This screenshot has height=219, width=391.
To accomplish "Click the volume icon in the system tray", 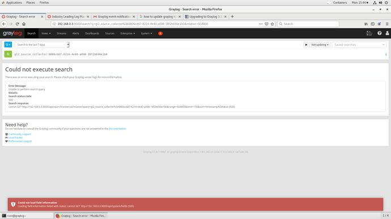I will [381, 2].
